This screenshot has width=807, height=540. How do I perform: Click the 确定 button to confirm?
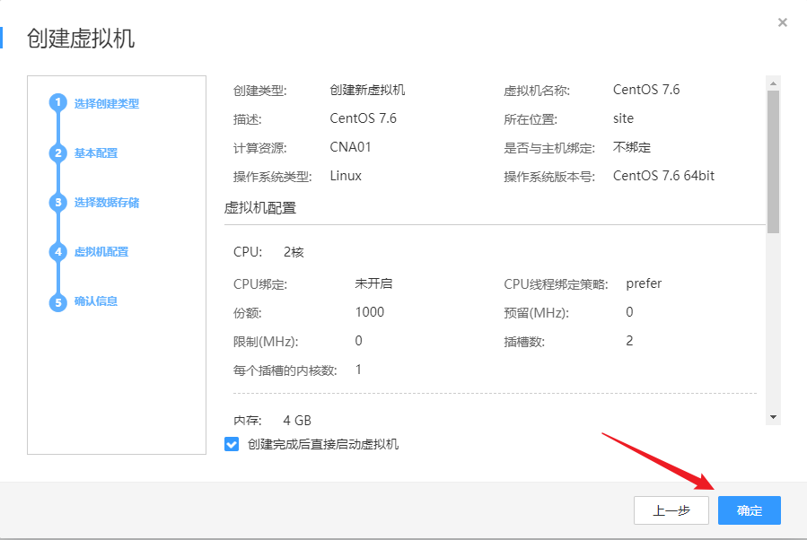[749, 510]
